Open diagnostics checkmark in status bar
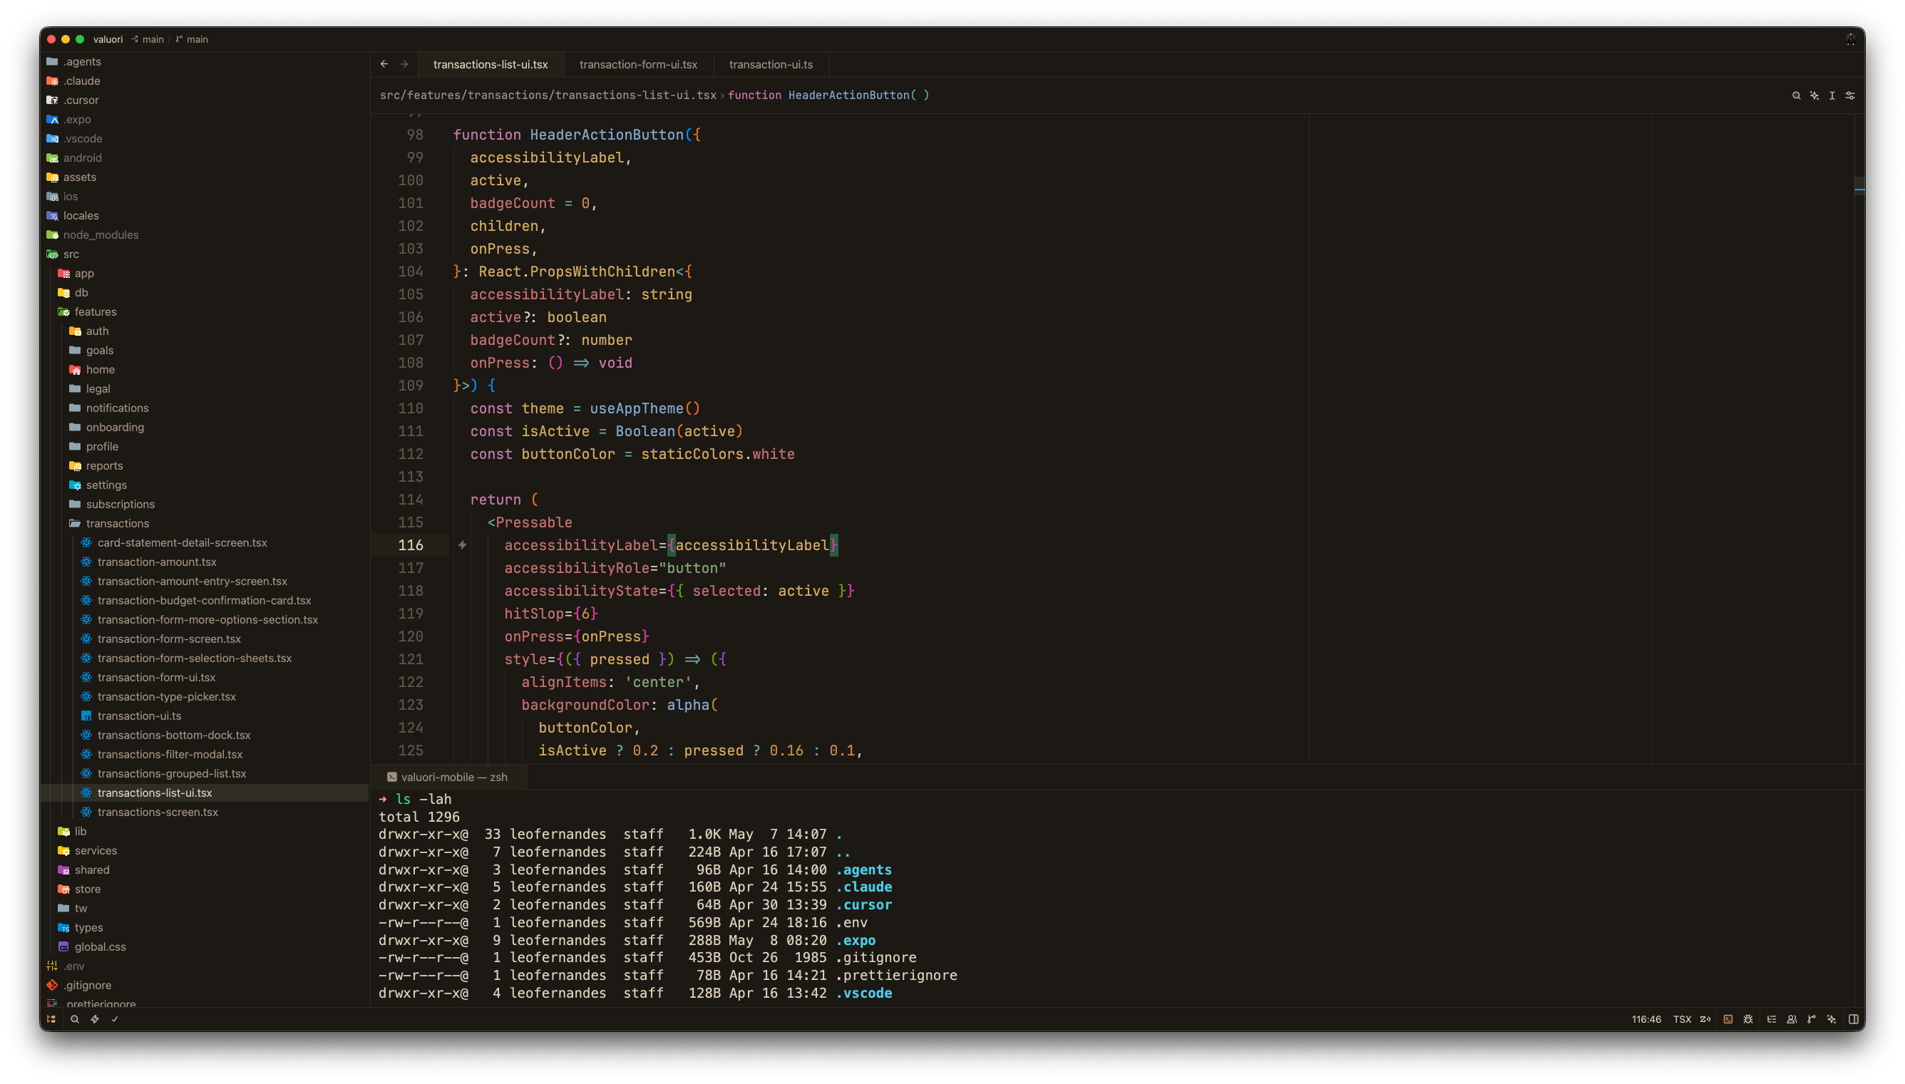 pyautogui.click(x=115, y=1019)
